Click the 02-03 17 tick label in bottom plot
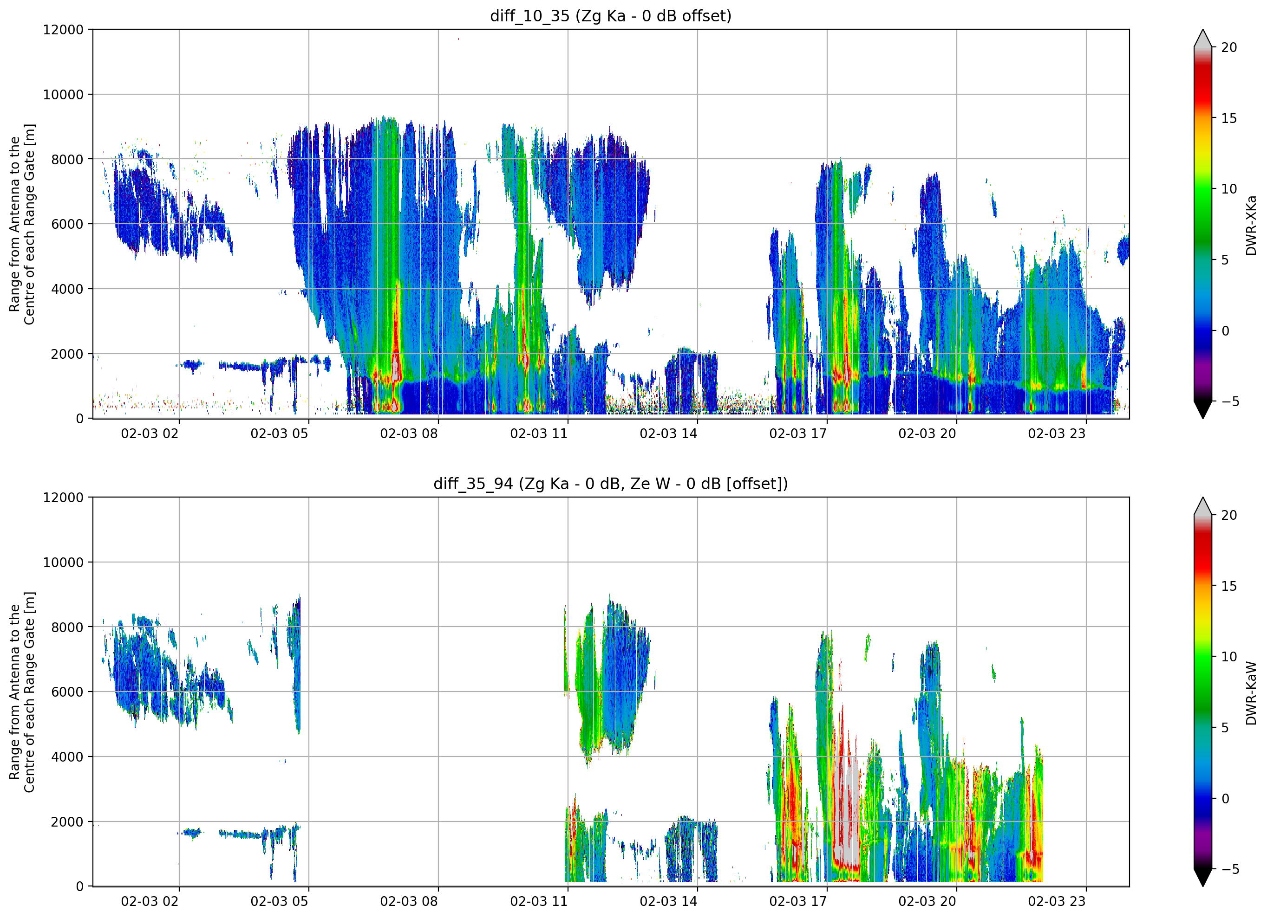Viewport: 1267px width, 918px height. coord(798,901)
